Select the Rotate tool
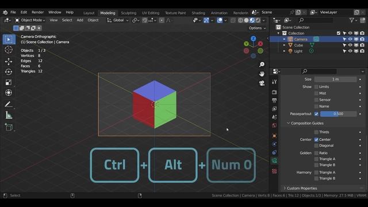 [x=9, y=72]
